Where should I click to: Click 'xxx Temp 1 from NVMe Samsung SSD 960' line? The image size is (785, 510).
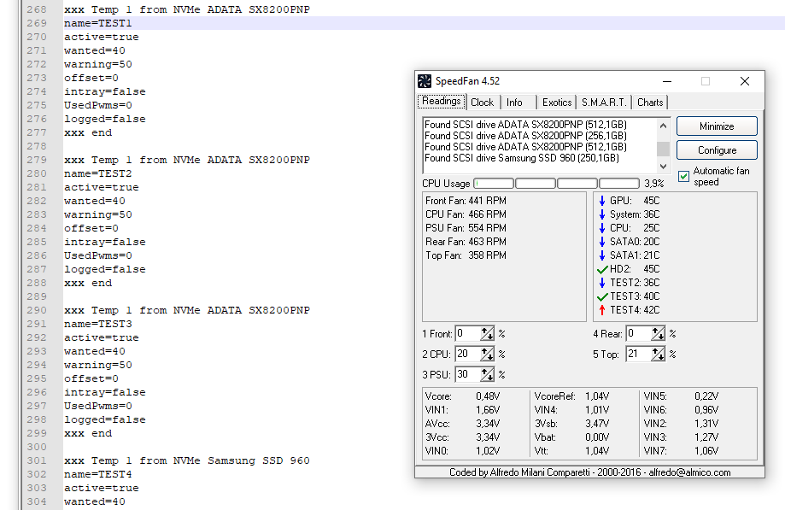[187, 460]
